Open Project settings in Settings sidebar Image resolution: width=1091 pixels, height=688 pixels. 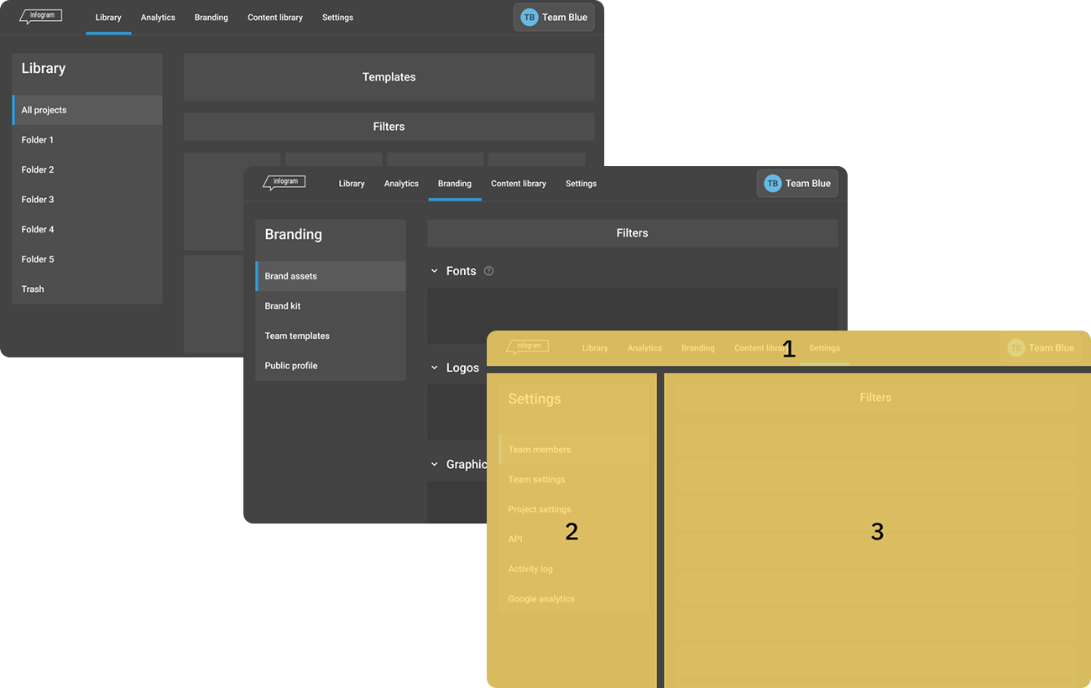point(574,509)
